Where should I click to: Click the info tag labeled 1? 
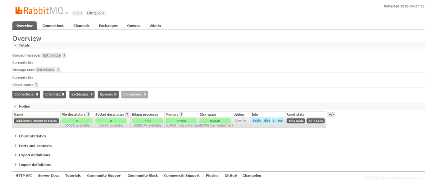click(x=274, y=121)
